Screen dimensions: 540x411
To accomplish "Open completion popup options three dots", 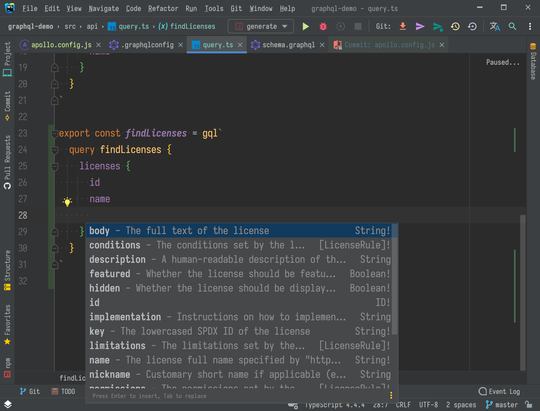I will tap(391, 396).
